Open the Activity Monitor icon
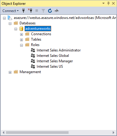This screenshot has height=136, width=117. (x=57, y=11)
